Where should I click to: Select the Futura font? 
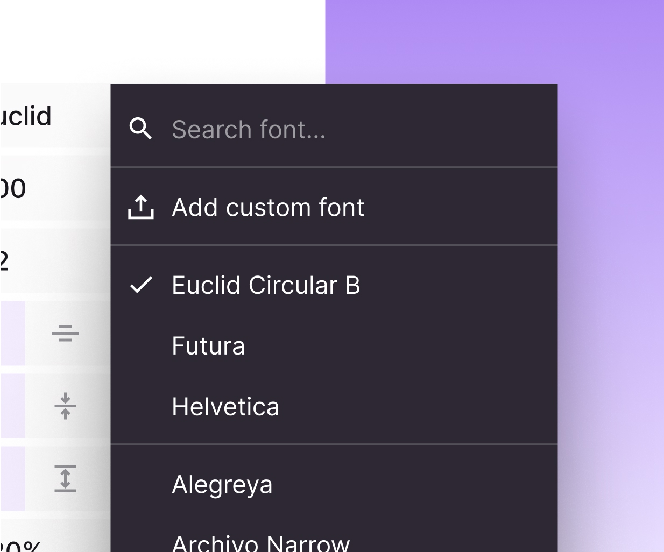coord(334,346)
